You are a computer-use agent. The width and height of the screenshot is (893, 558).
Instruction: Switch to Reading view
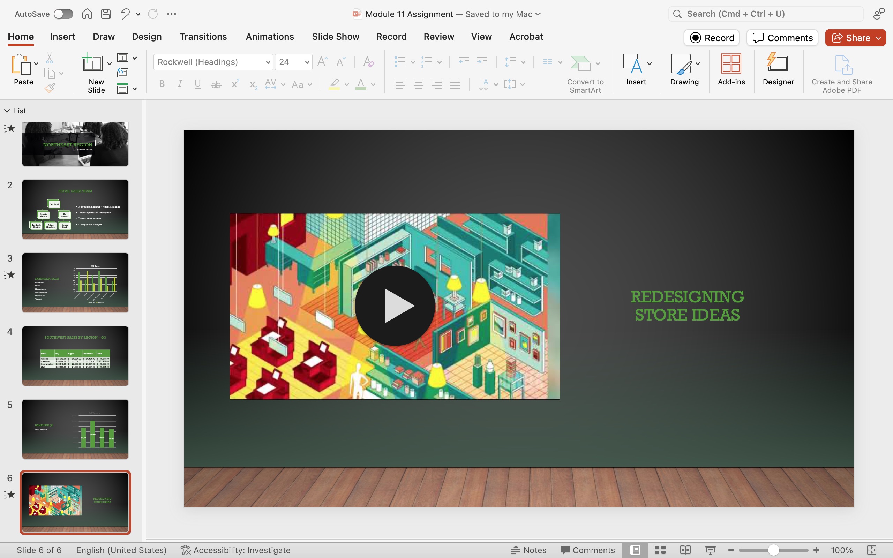685,550
